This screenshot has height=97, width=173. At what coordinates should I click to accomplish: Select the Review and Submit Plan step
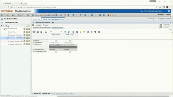coord(15,38)
